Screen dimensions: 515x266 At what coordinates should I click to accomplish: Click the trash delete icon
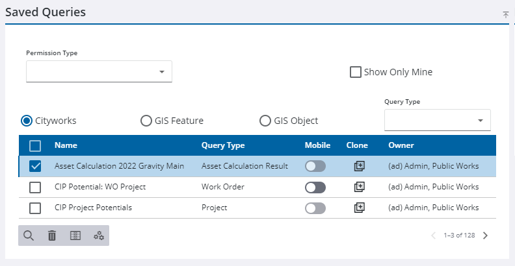tap(52, 236)
